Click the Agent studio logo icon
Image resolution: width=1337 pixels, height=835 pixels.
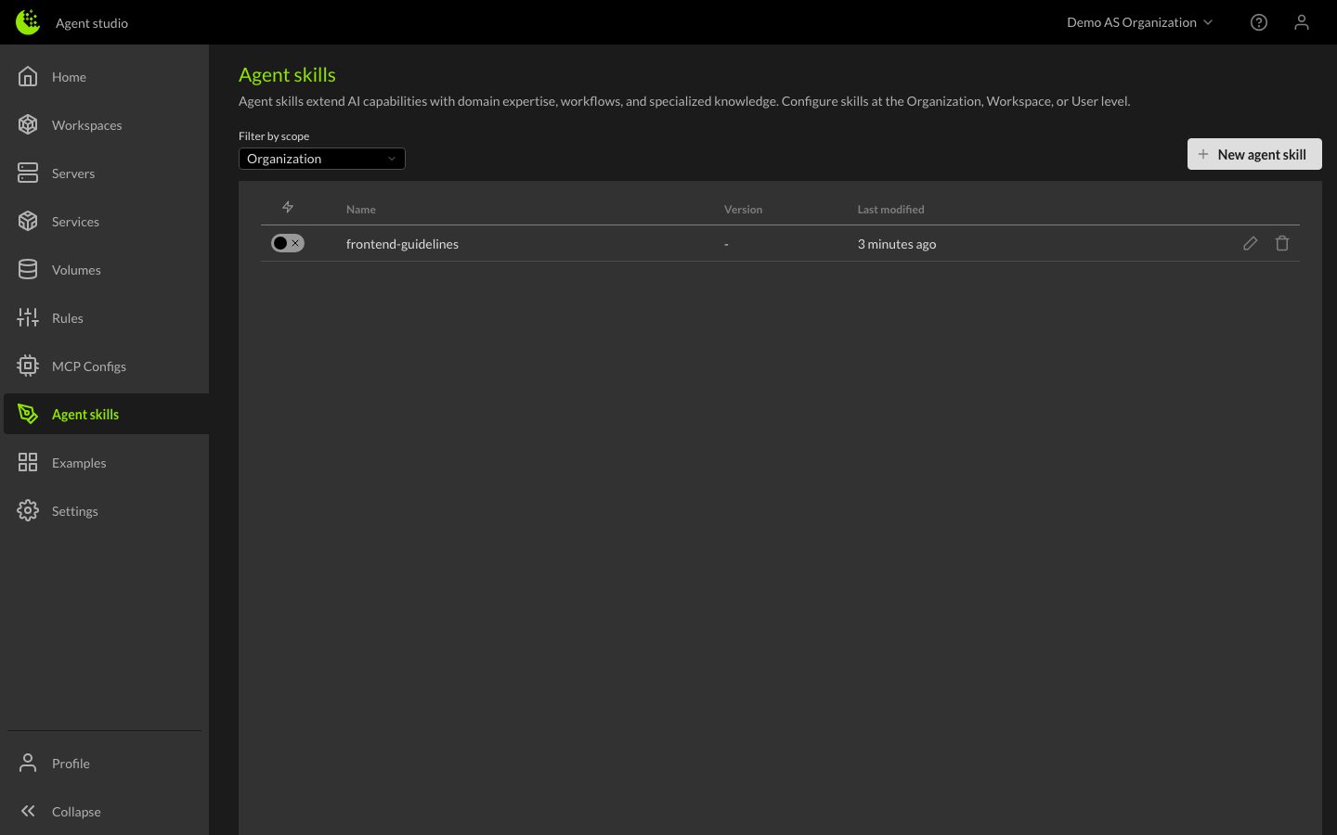[x=28, y=22]
